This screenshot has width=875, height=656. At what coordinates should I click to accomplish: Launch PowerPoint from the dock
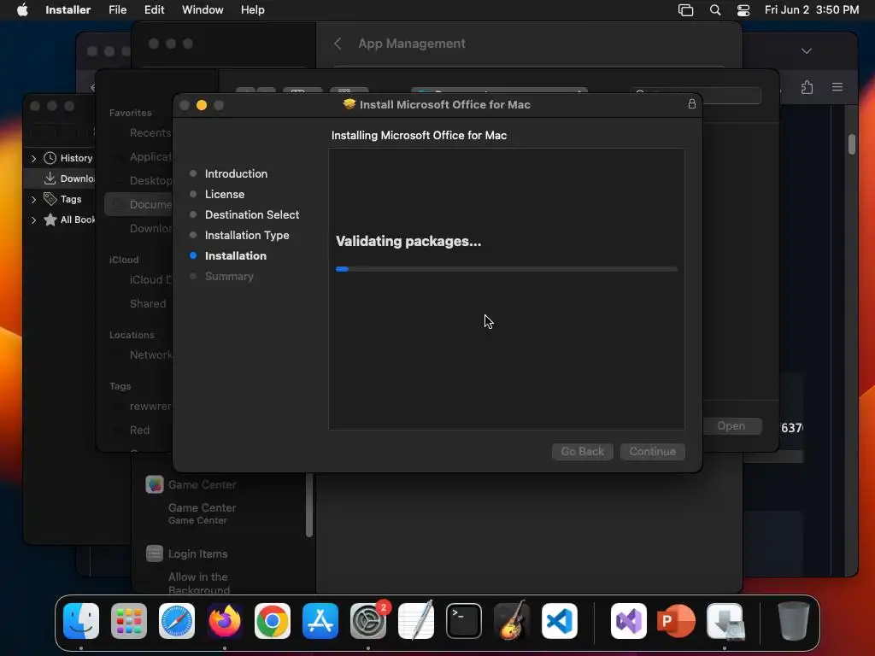coord(677,620)
